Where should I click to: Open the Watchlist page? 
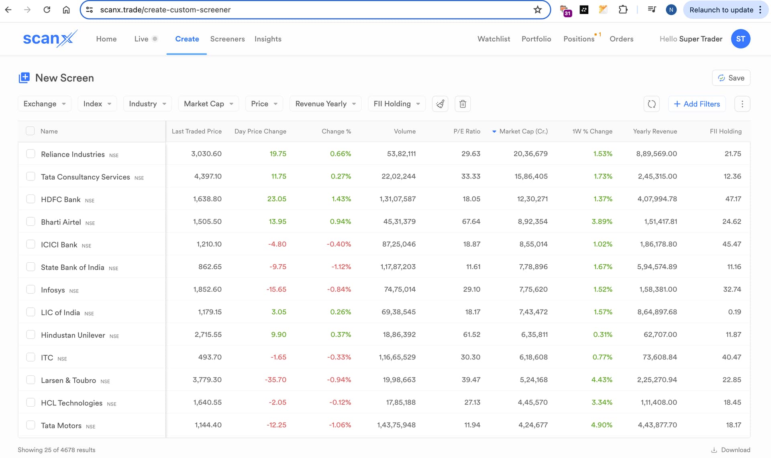[494, 39]
